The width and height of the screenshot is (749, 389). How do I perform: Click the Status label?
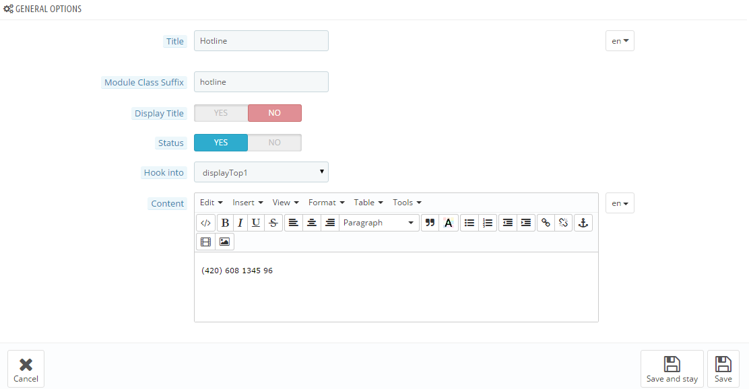pyautogui.click(x=171, y=143)
